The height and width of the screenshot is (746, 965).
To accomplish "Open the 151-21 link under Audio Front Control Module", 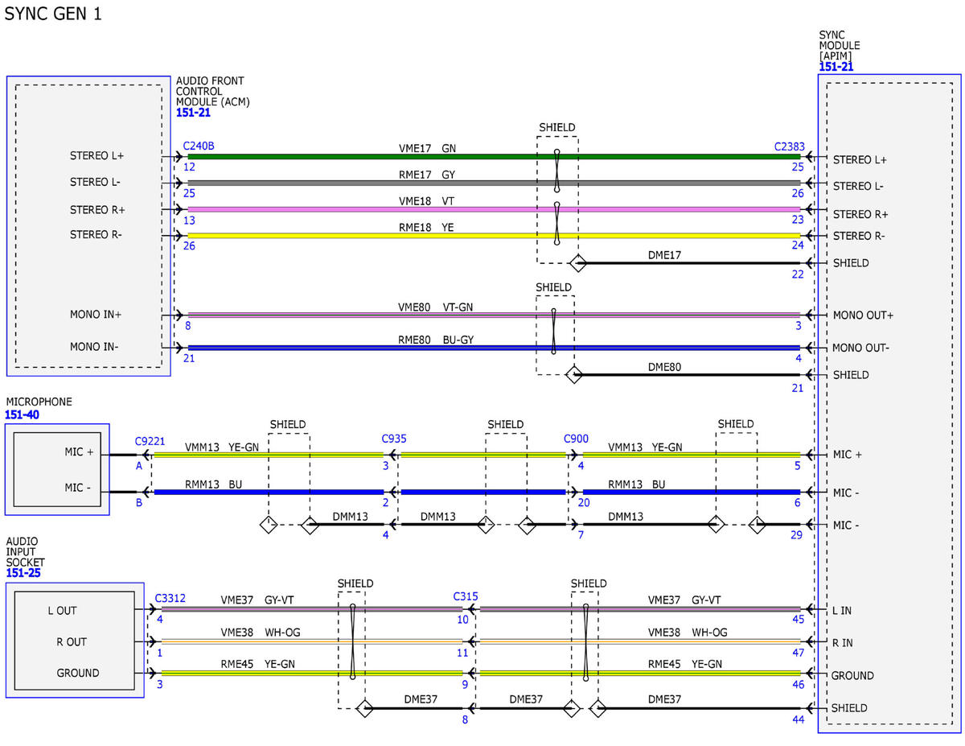I will 193,113.
